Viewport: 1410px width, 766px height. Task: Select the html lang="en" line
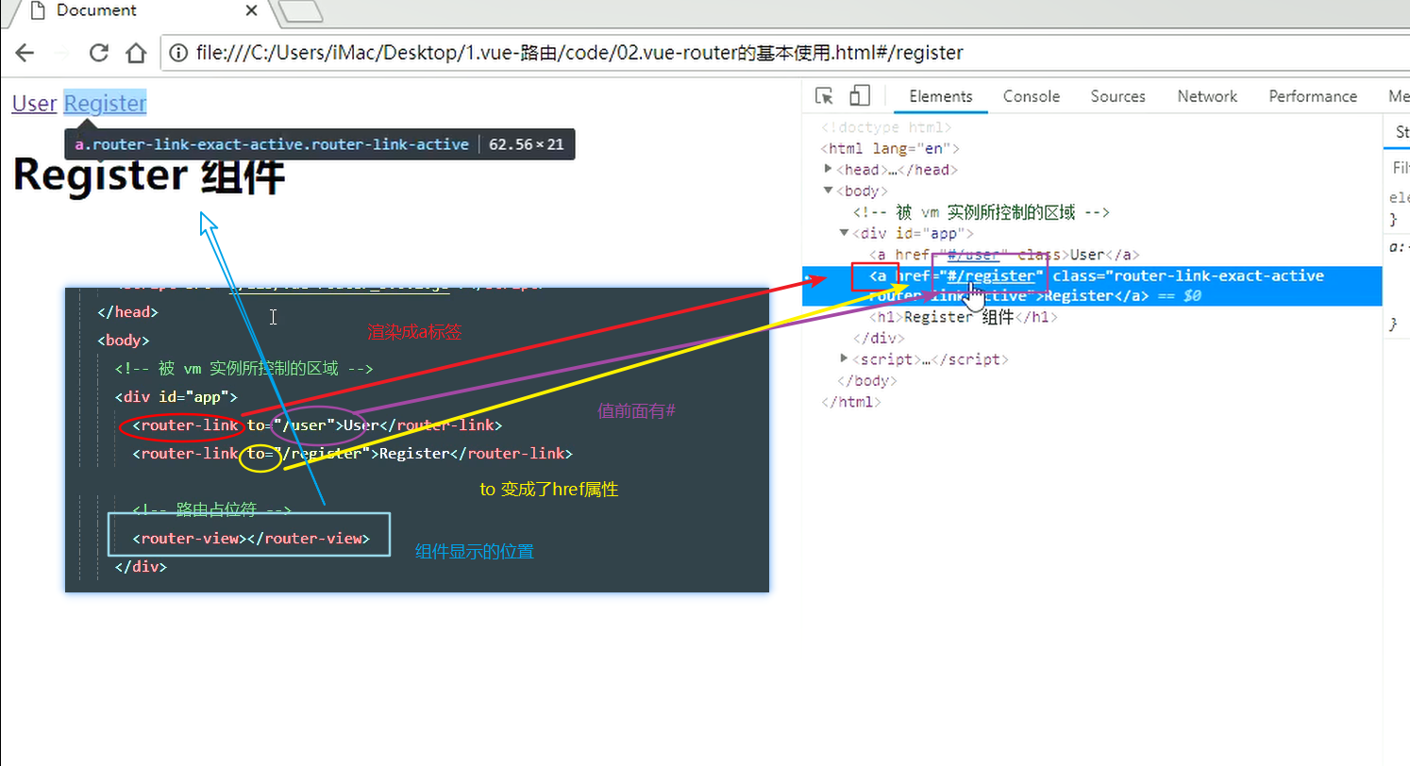coord(891,149)
